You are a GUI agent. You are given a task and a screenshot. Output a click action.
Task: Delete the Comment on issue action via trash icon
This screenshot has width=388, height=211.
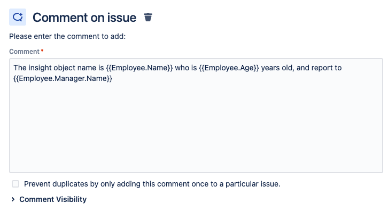148,17
